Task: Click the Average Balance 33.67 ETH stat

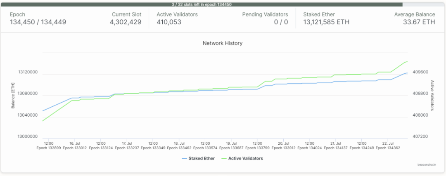Action: point(419,22)
